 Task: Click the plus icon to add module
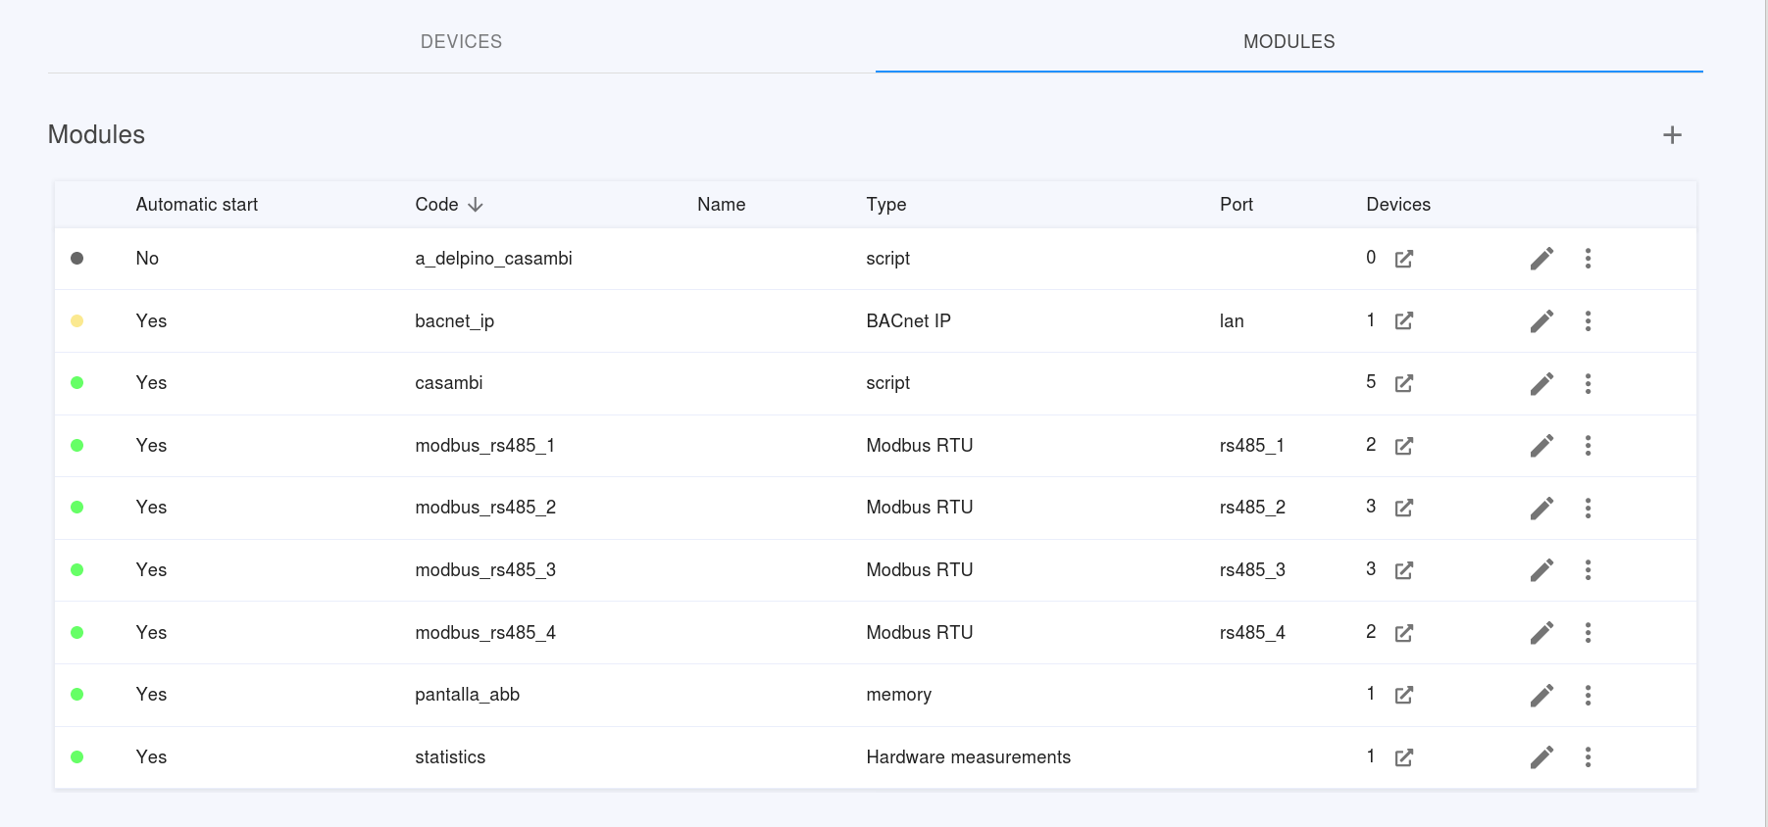[x=1672, y=135]
